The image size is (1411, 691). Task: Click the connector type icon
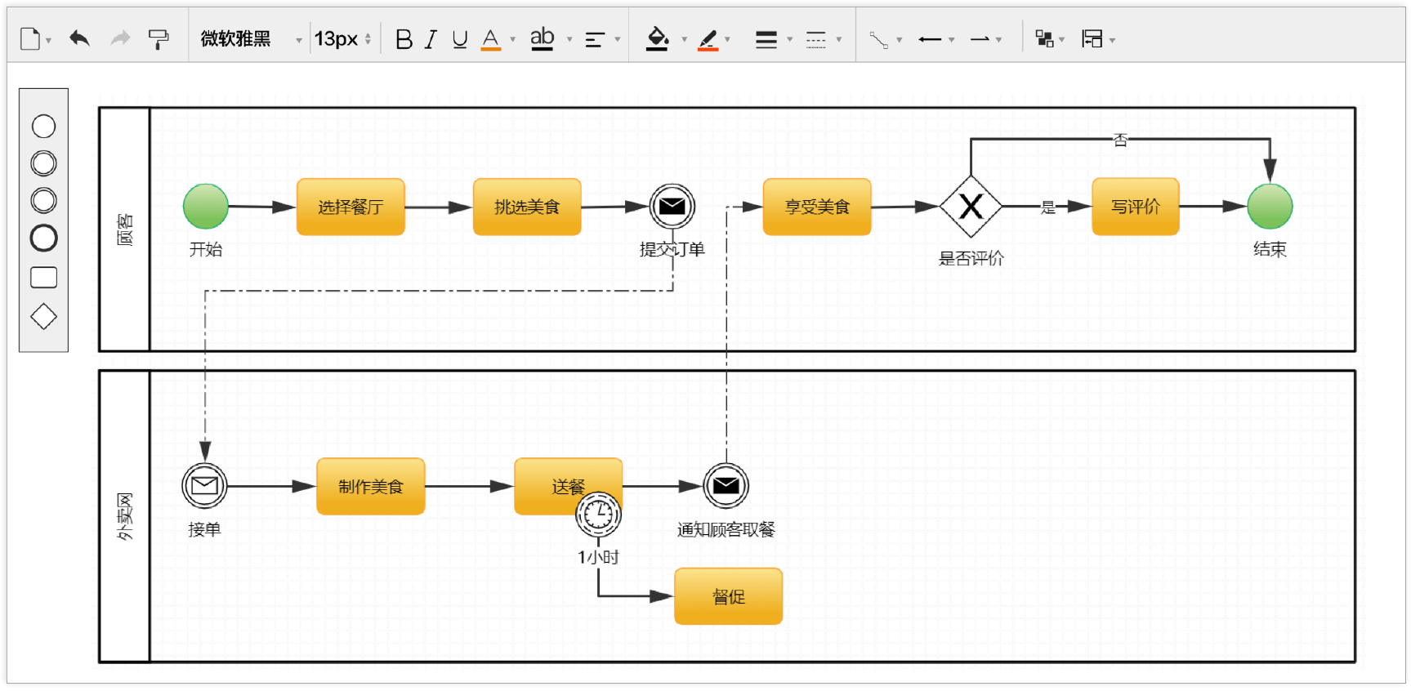pyautogui.click(x=878, y=39)
